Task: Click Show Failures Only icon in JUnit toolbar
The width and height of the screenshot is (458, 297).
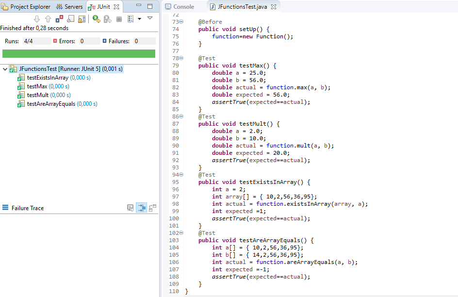Action: 59,19
